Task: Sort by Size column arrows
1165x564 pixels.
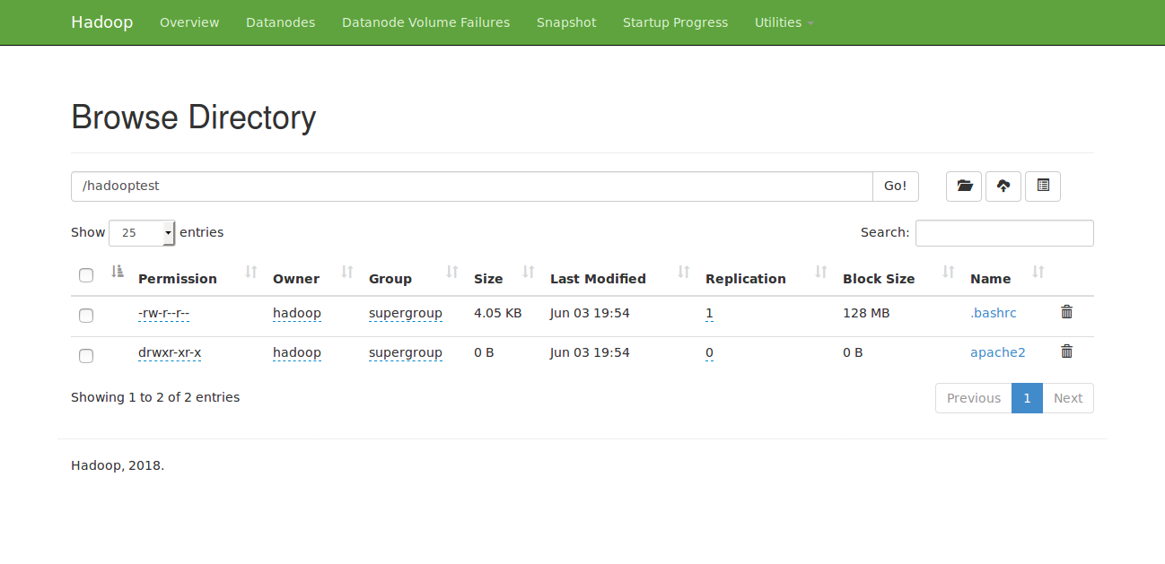Action: point(529,272)
